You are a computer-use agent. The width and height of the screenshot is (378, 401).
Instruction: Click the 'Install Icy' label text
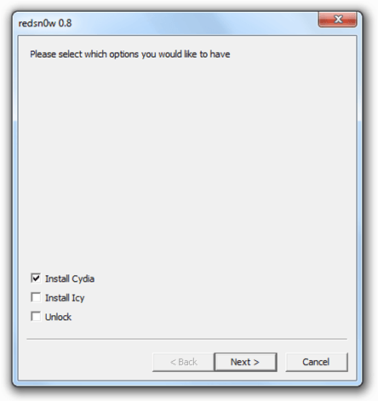point(65,298)
